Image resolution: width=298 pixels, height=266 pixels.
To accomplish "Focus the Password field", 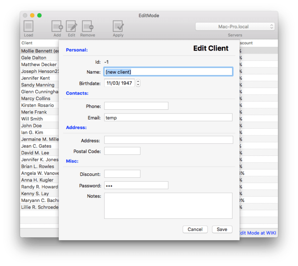I will click(x=136, y=185).
